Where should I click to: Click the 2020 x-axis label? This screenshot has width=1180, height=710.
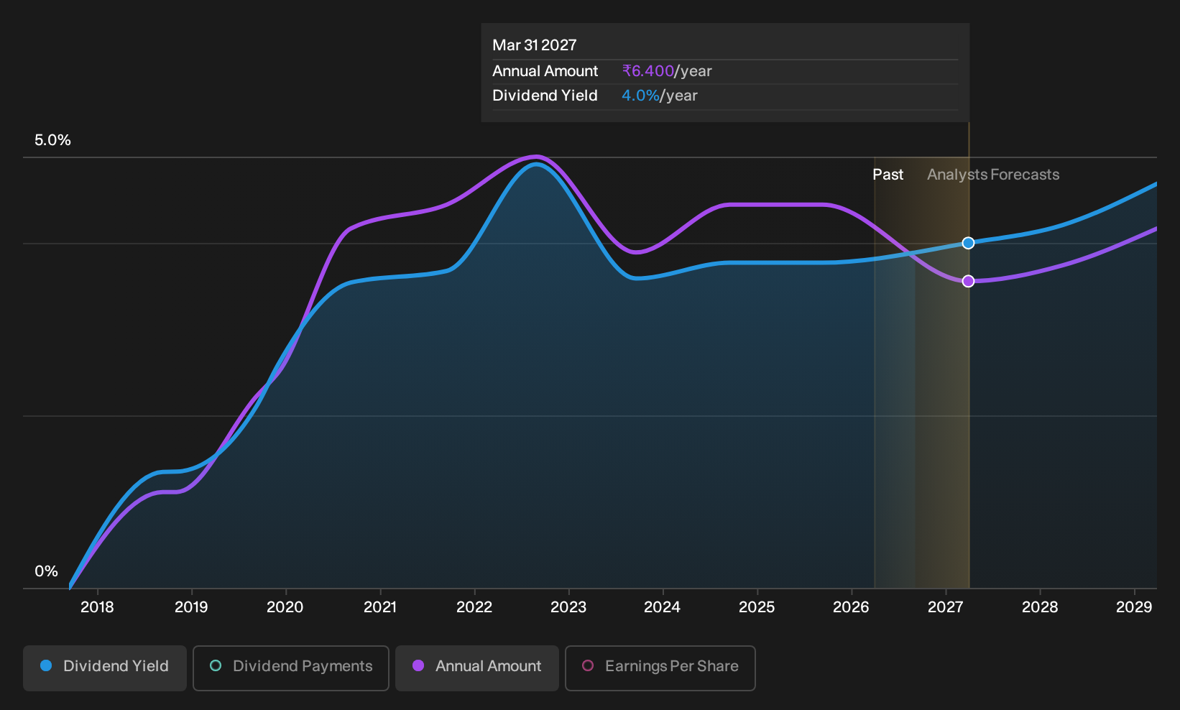tap(285, 607)
